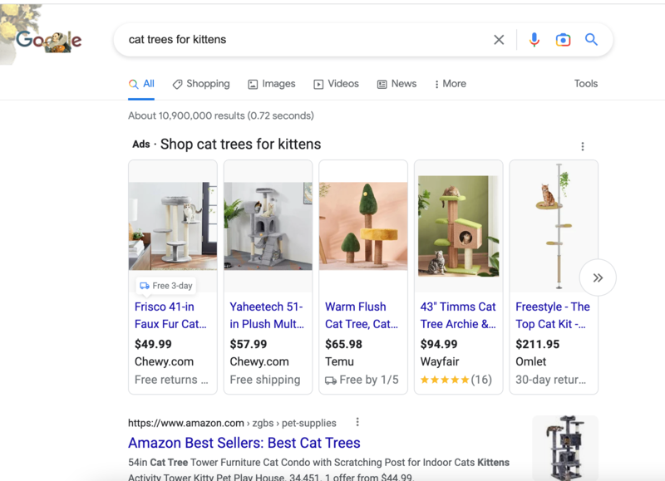This screenshot has width=665, height=481.
Task: Open Google Lens camera search
Action: click(x=563, y=40)
